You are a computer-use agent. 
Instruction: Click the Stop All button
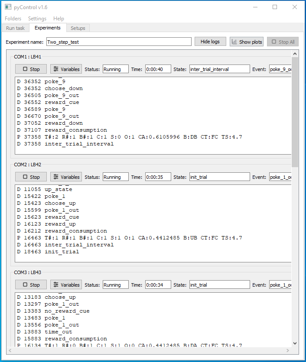click(283, 42)
